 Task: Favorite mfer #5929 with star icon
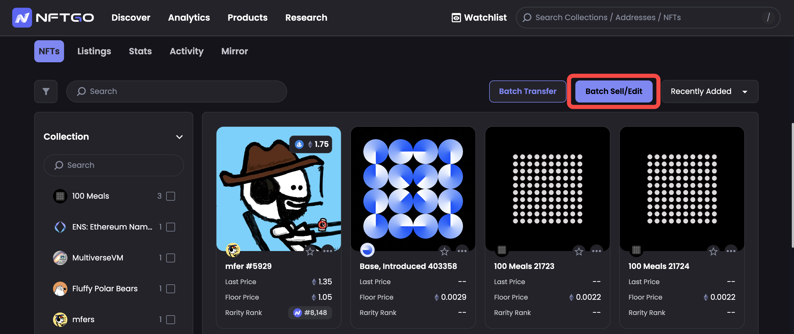(310, 252)
